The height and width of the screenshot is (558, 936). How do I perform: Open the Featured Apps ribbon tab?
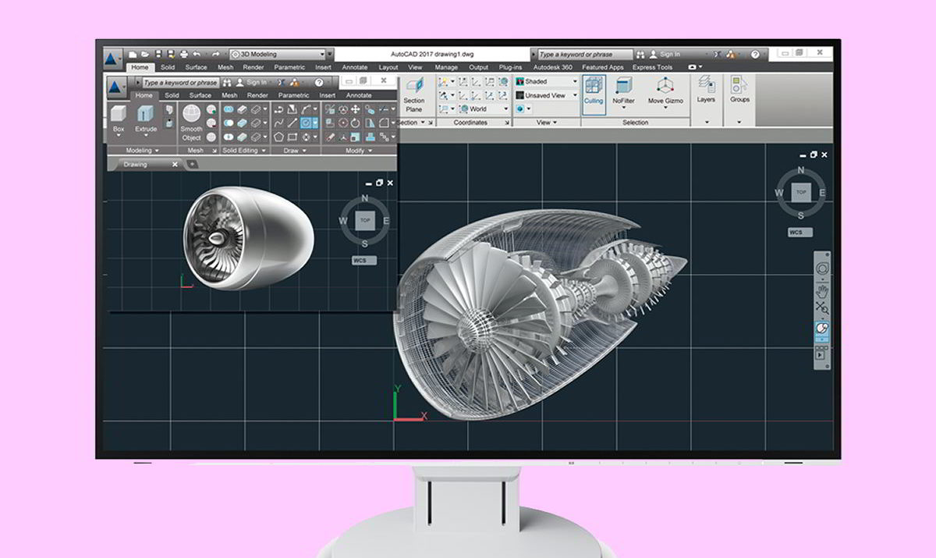click(x=603, y=67)
